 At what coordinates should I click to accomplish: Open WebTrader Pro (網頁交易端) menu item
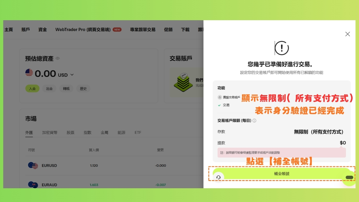pos(83,30)
